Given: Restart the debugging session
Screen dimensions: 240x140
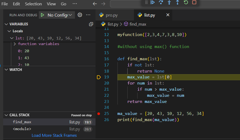Looking at the screenshot, I should (x=186, y=2).
